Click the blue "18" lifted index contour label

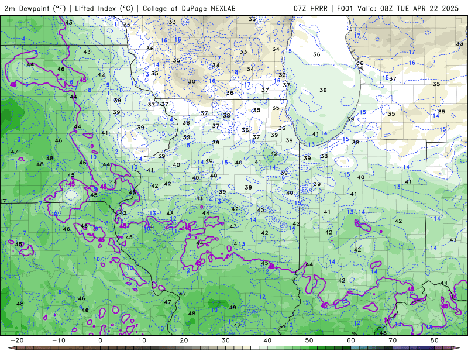[235, 72]
